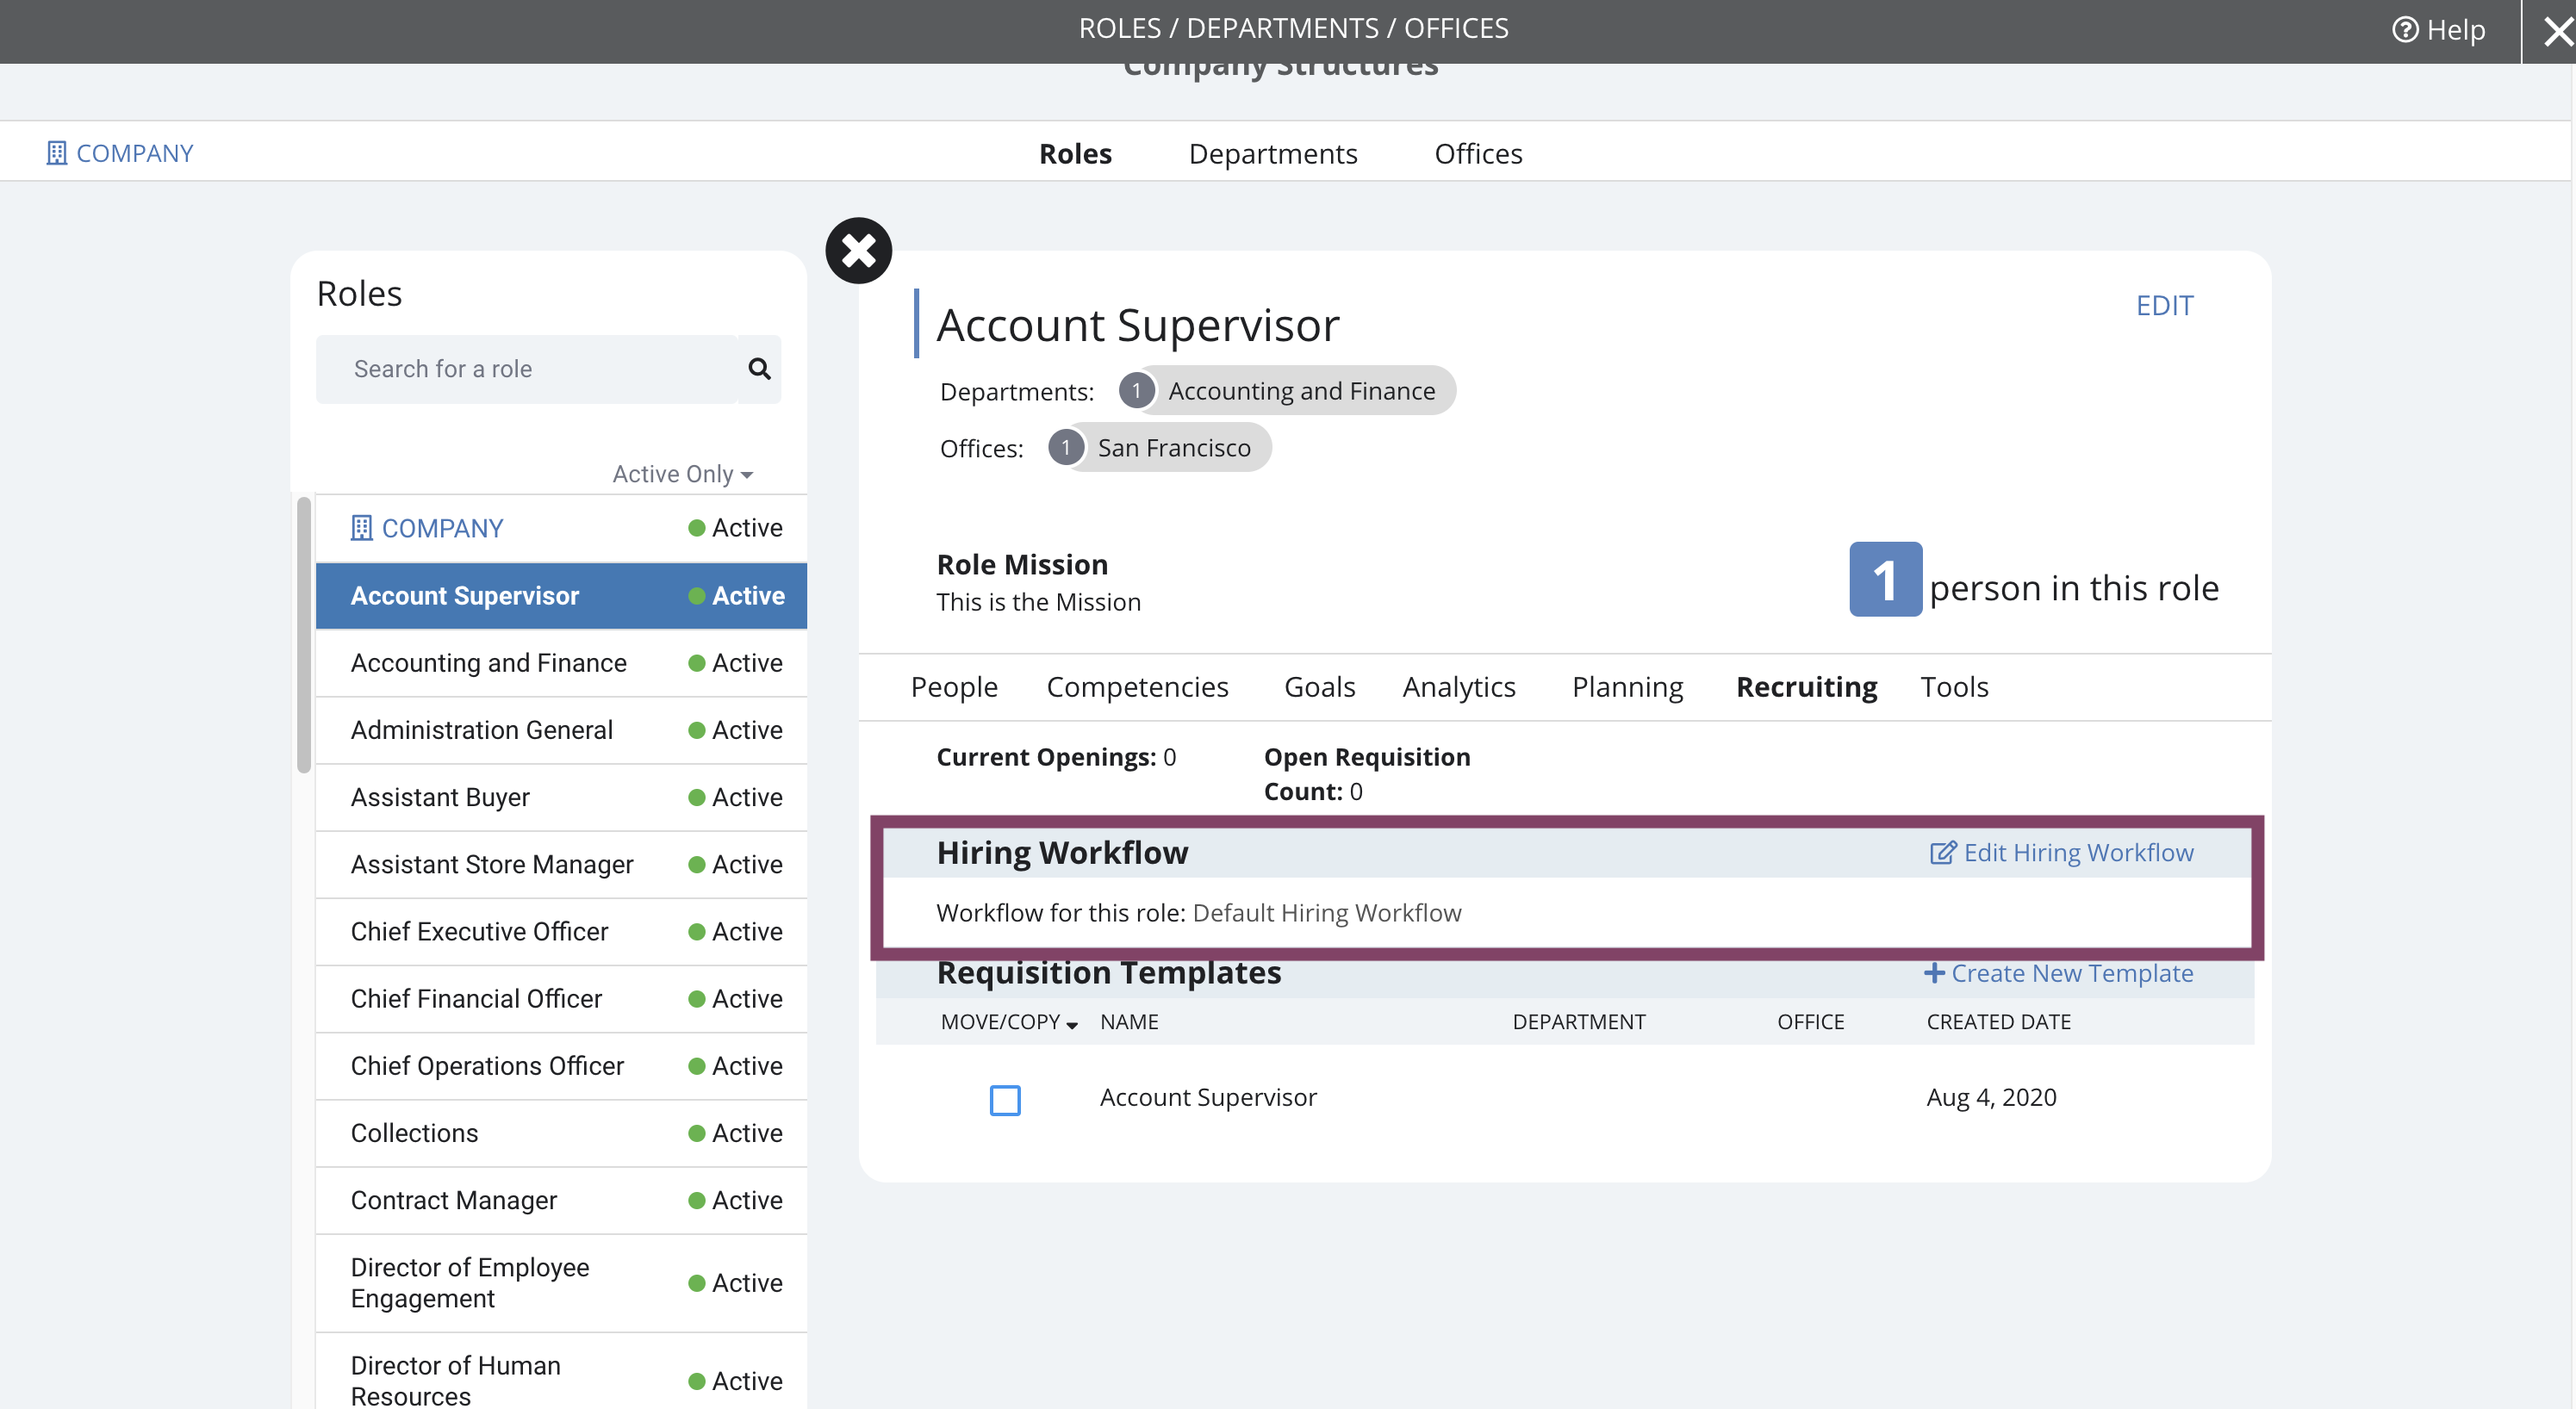
Task: Click the Default Hiring Workflow text
Action: coord(1327,913)
